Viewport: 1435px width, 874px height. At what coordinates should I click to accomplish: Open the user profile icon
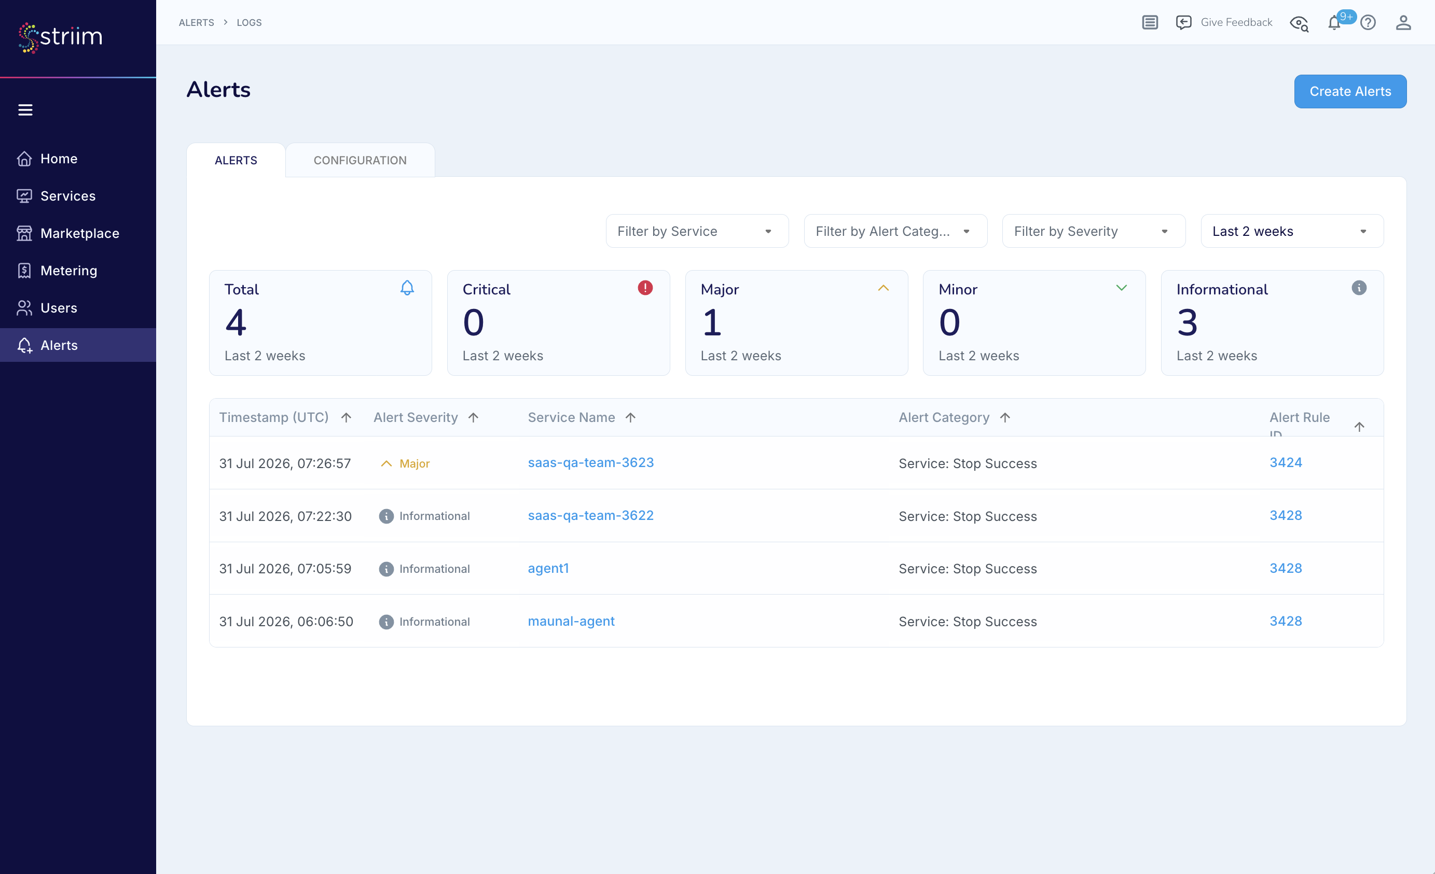[1403, 23]
